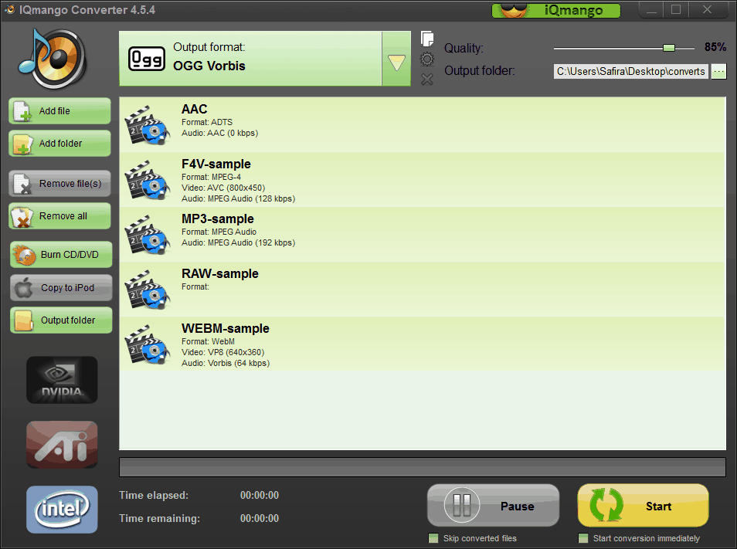This screenshot has height=549, width=737.
Task: Select the MP3-sample file icon
Action: click(x=147, y=235)
